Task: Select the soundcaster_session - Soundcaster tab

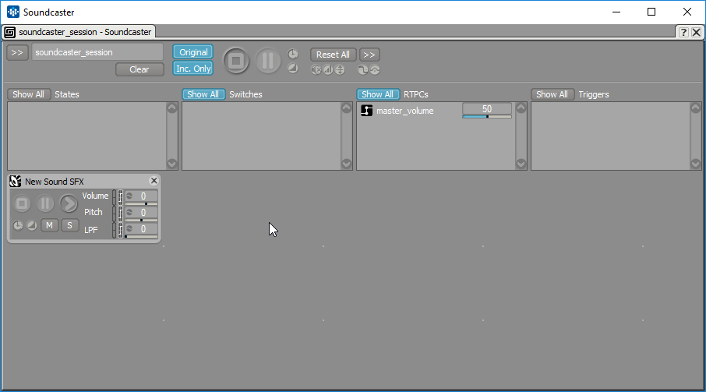Action: pos(79,32)
